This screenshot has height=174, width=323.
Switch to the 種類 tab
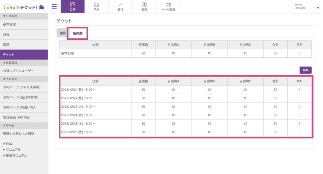tap(63, 33)
